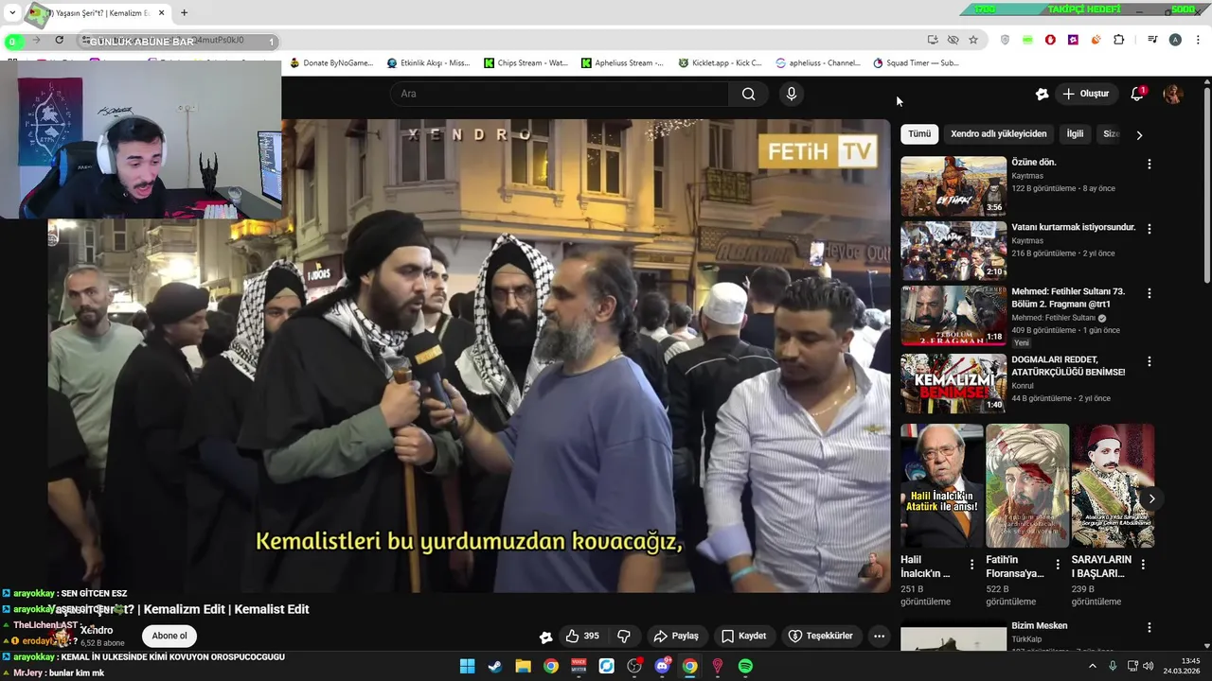Click the YouTube search magnifier button
The width and height of the screenshot is (1212, 681).
point(748,94)
